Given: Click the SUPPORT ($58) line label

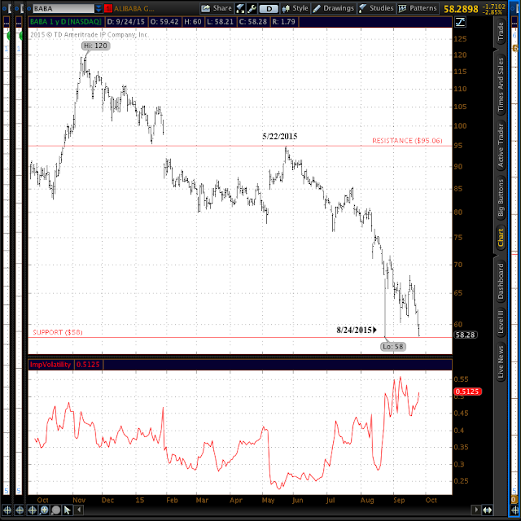Looking at the screenshot, I should [x=58, y=332].
